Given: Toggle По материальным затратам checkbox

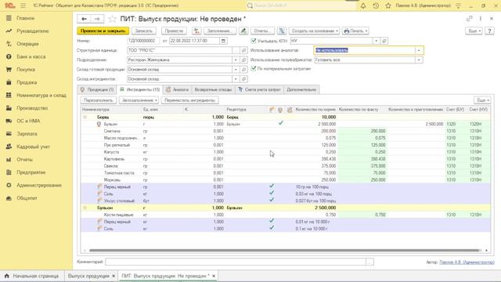Looking at the screenshot, I should click(x=254, y=68).
